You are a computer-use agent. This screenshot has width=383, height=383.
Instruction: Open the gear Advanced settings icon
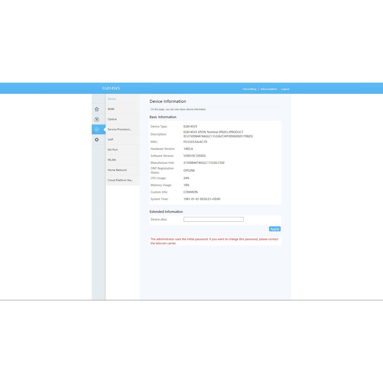point(96,140)
